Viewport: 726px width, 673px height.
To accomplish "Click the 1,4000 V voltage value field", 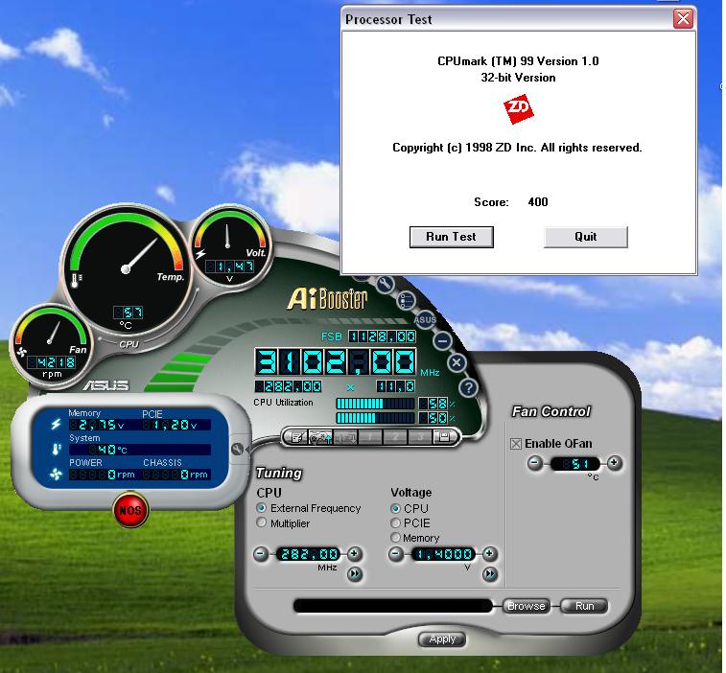I will [x=443, y=554].
